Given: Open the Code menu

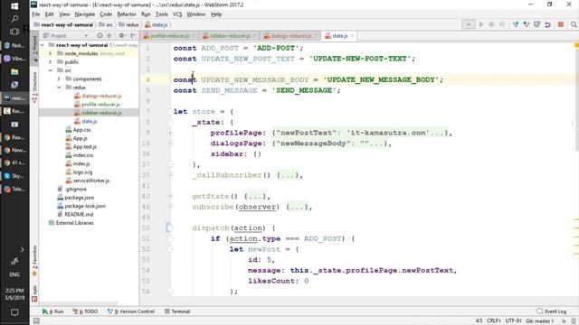Looking at the screenshot, I should coord(106,14).
